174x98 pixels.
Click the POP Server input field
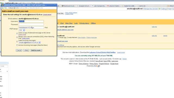coord(31,27)
